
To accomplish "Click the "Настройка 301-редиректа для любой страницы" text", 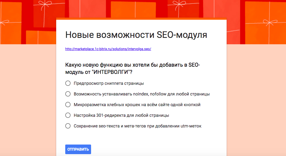I will 121,115.
